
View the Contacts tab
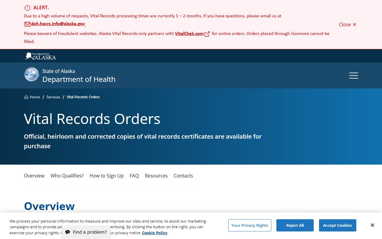(183, 176)
